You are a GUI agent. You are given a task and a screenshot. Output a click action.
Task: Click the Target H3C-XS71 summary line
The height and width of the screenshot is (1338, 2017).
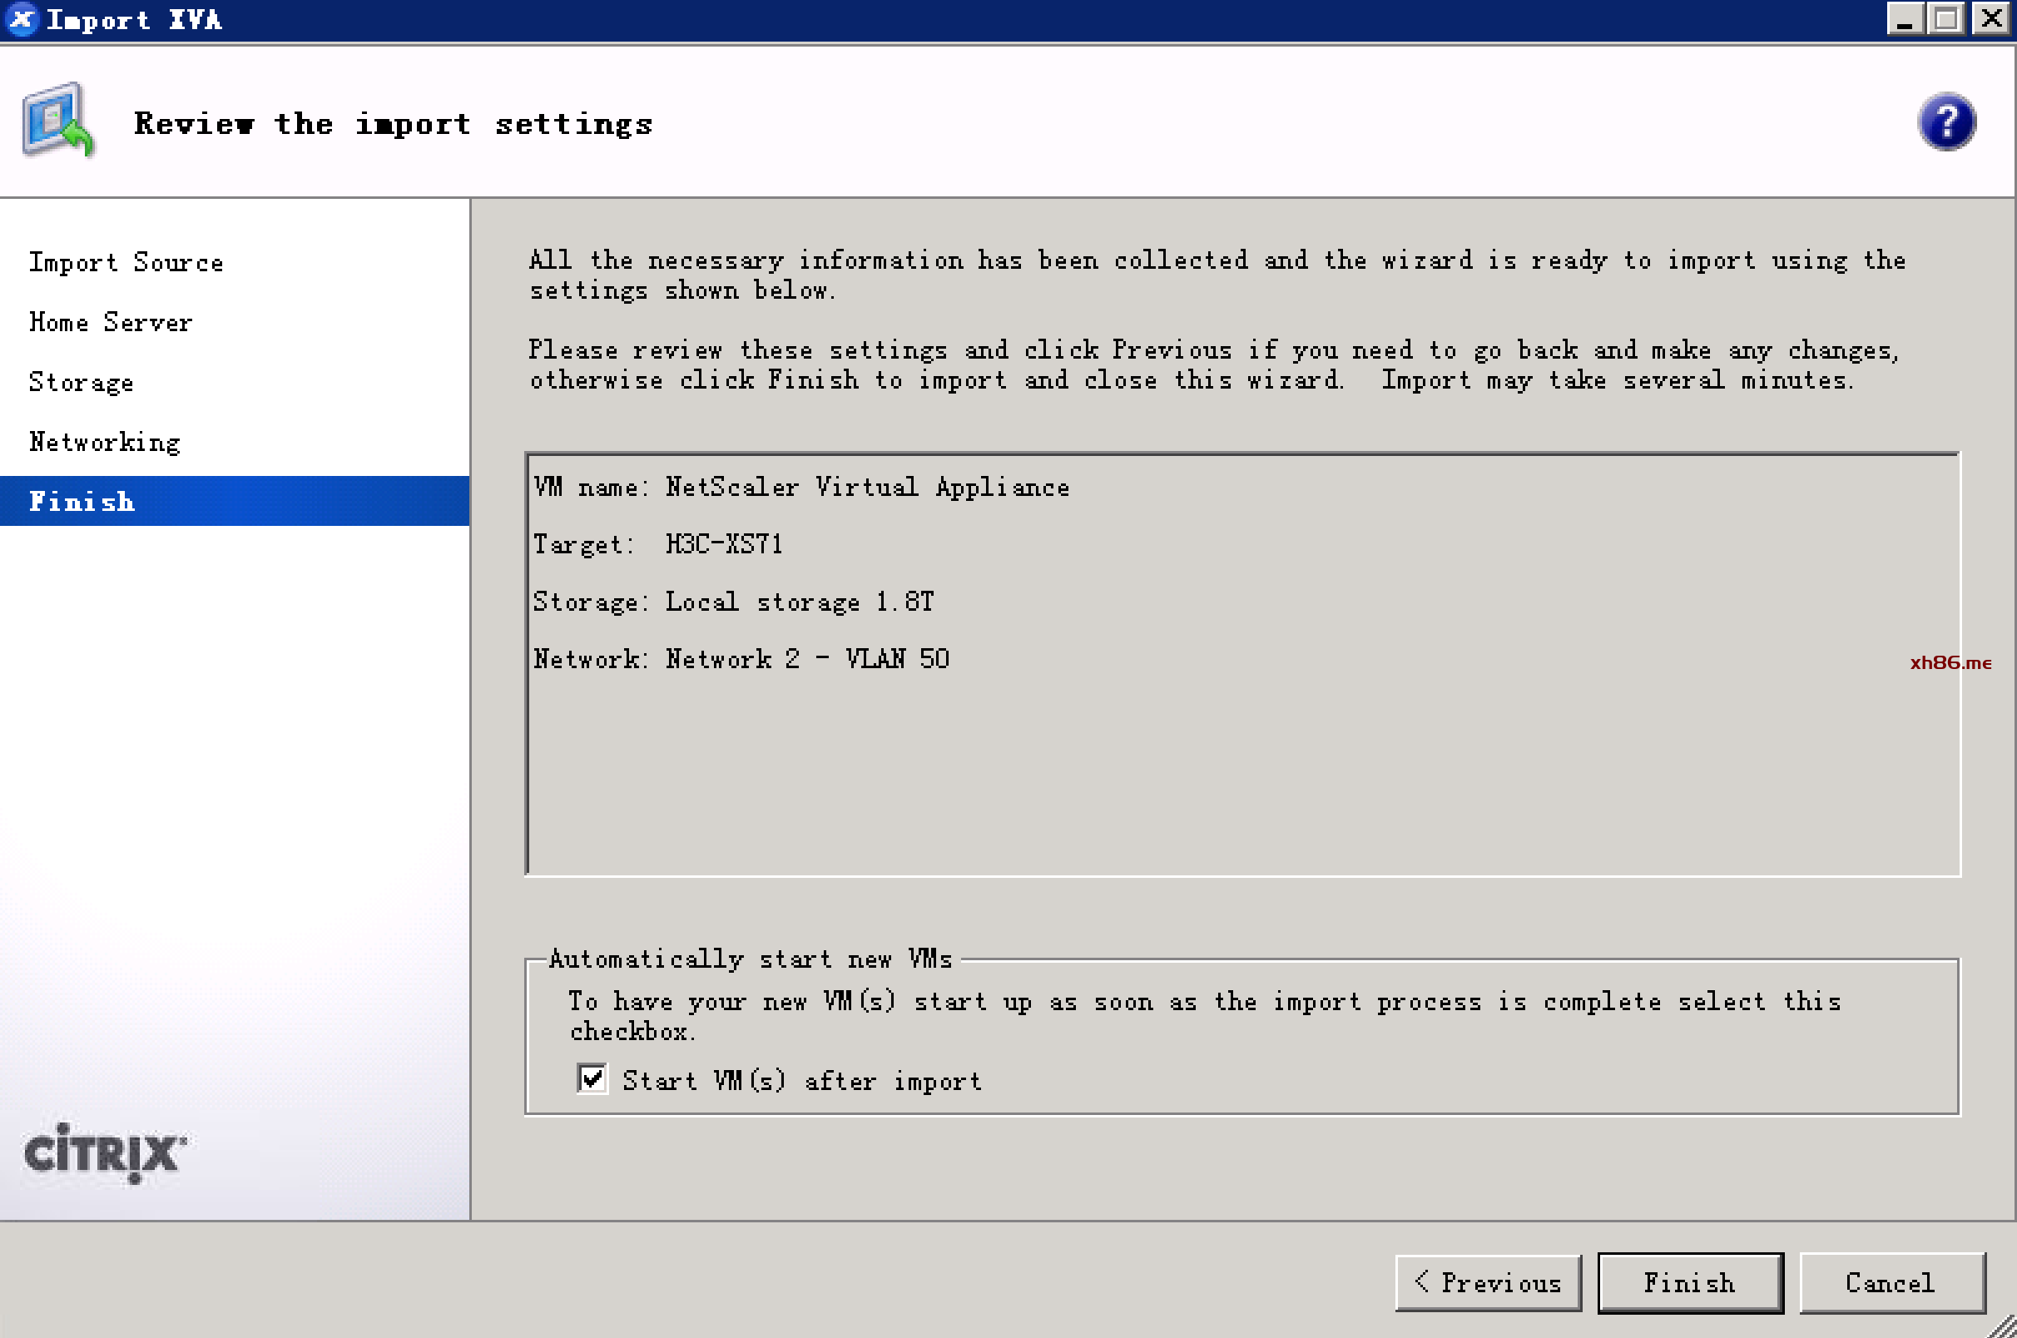(x=658, y=544)
